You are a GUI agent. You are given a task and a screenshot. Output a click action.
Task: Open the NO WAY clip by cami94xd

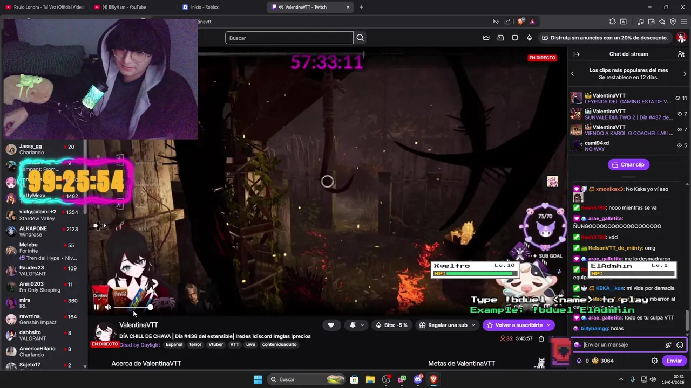point(628,146)
